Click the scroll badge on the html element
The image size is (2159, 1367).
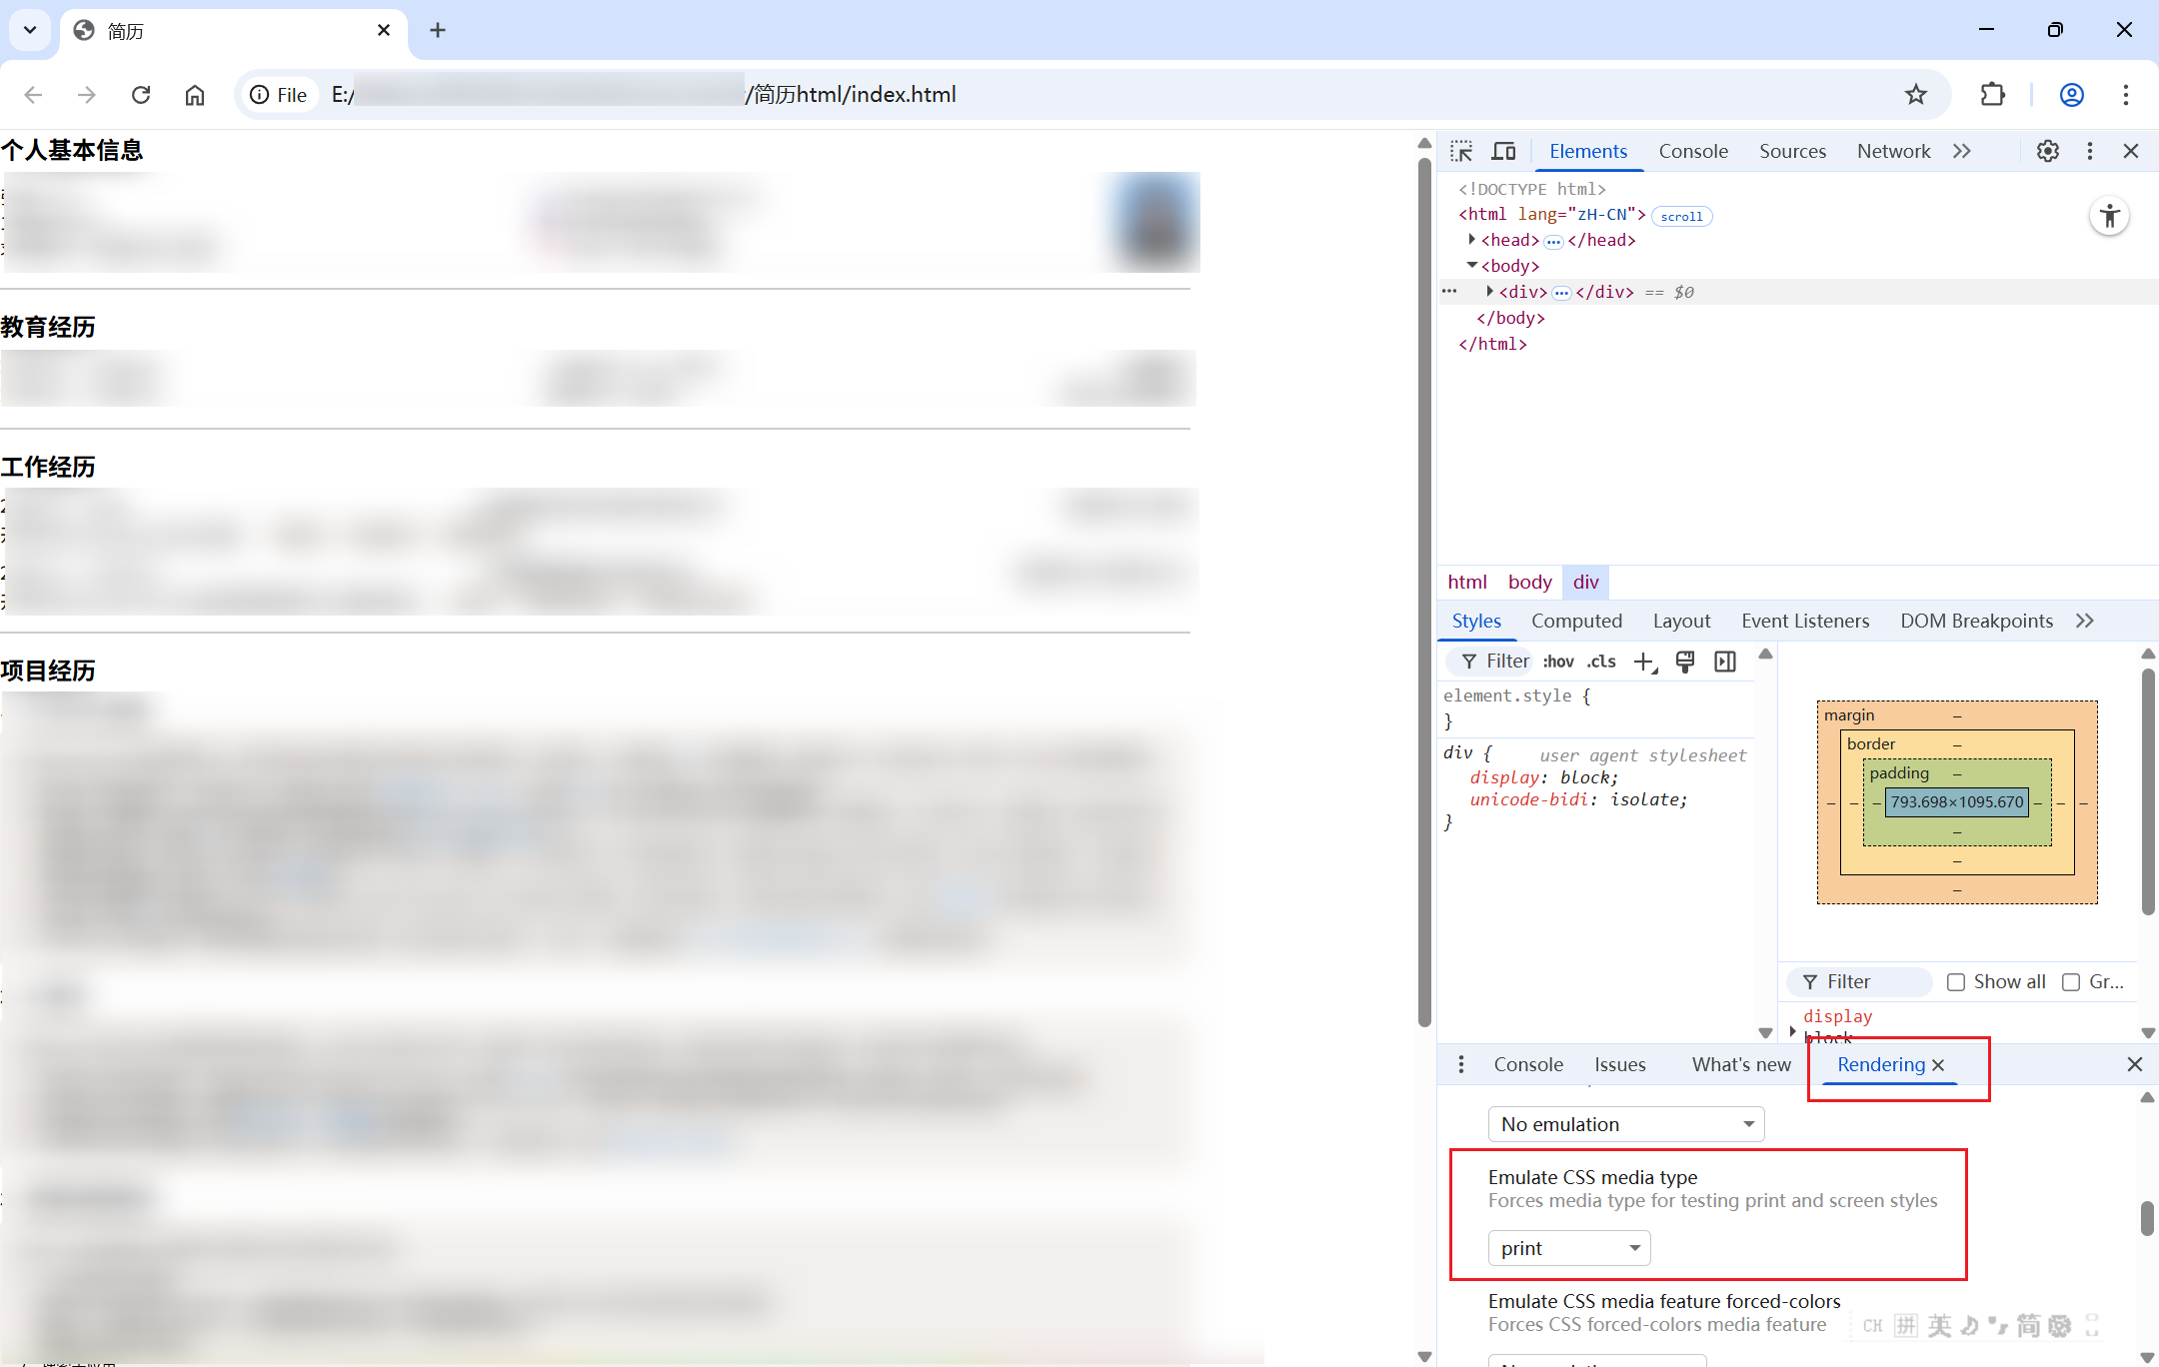(x=1680, y=216)
